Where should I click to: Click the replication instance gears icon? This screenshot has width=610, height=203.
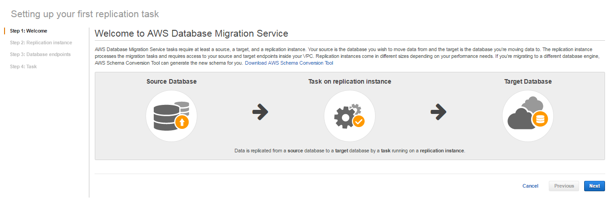[350, 116]
